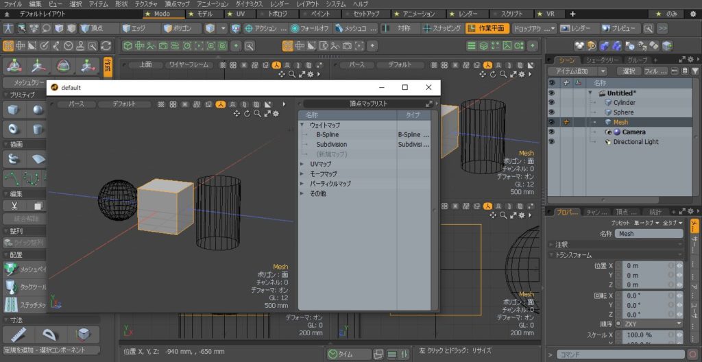Screen dimensions: 702x362
Task: Click the protractor angle tool icon
Action: tap(49, 335)
